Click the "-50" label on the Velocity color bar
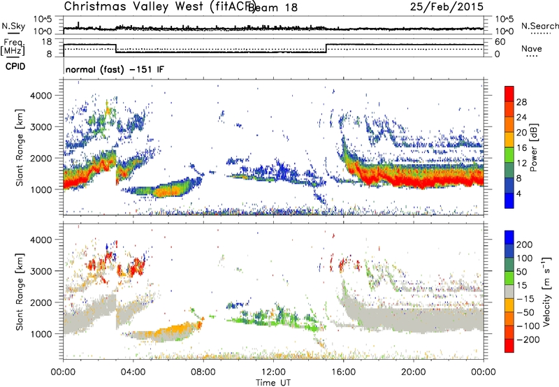Viewport: 559px width, 387px height. (x=525, y=312)
